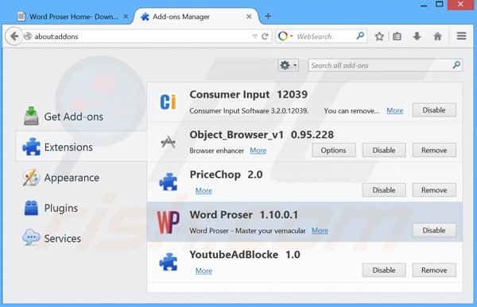This screenshot has width=477, height=307.
Task: Open Options for Object_Browser_v1
Action: point(333,150)
